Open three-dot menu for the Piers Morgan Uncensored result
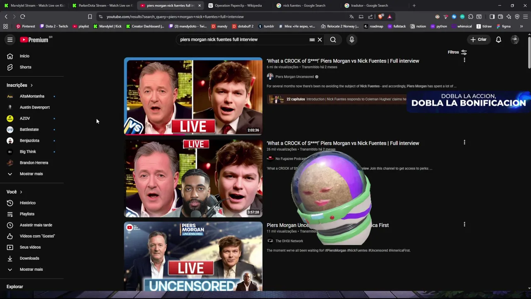 click(464, 60)
